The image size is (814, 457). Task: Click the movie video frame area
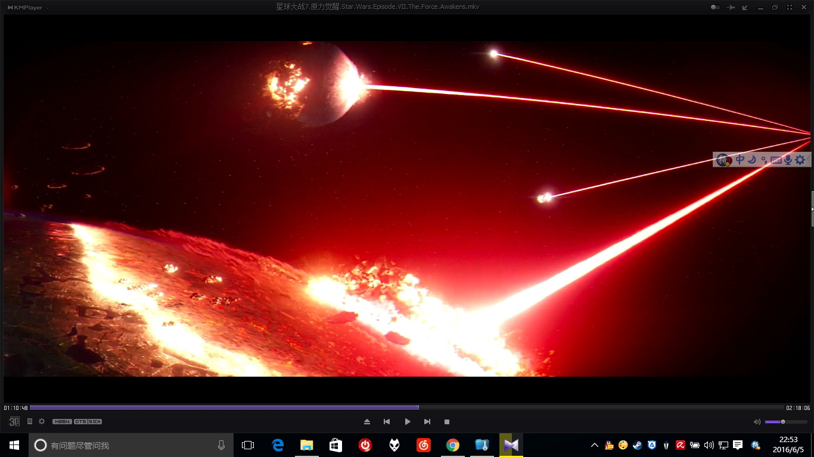[x=407, y=208]
